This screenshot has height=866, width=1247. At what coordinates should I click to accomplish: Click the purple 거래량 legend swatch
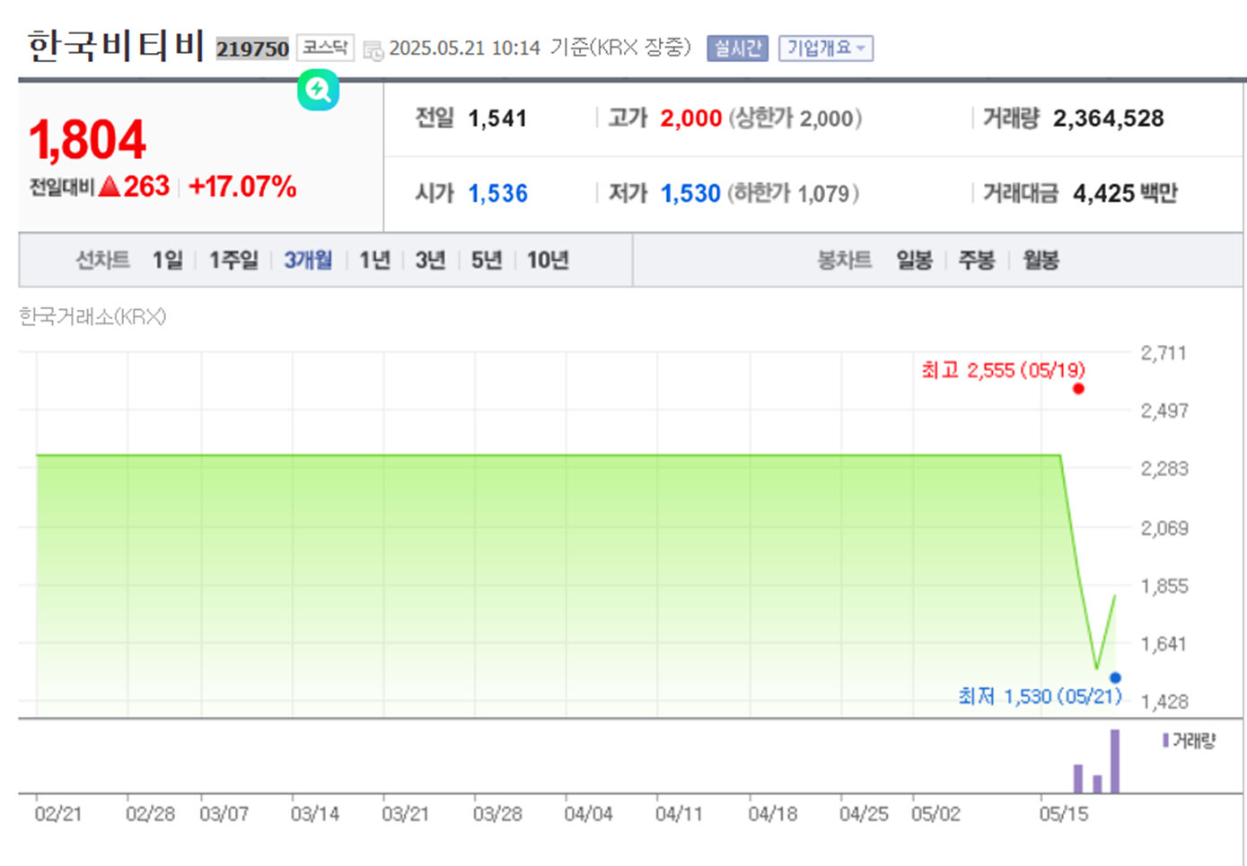(1165, 740)
